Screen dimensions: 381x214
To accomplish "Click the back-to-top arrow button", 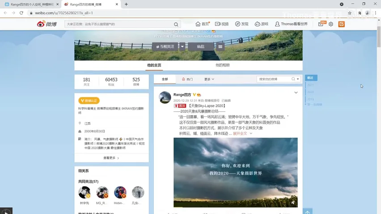I will [307, 211].
